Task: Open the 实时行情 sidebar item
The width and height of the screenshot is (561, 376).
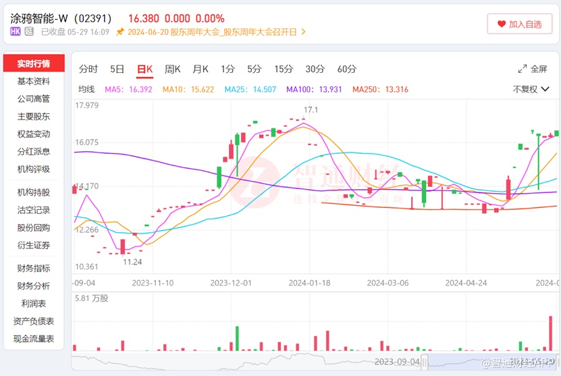Action: pos(34,63)
